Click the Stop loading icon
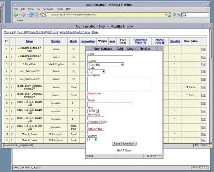This screenshot has width=214, height=172. pos(37,15)
